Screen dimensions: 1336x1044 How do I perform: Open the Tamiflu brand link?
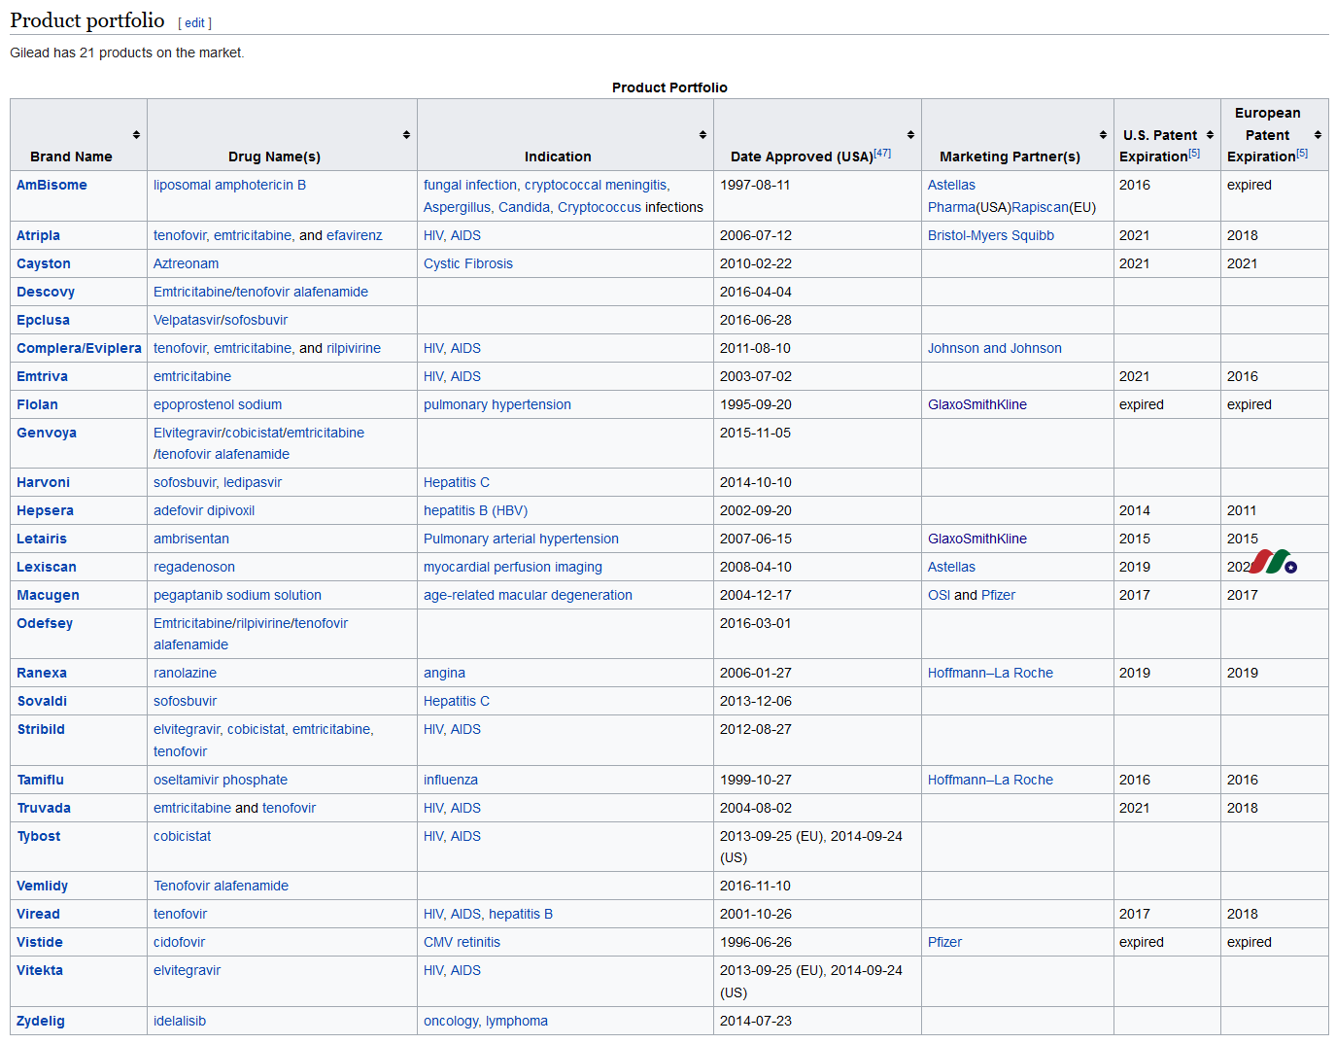pyautogui.click(x=40, y=780)
